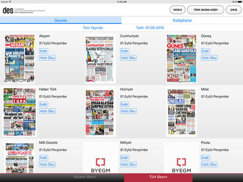Tap Hızlı Oku for Milliyet
243x182 pixels.
pyautogui.click(x=128, y=164)
